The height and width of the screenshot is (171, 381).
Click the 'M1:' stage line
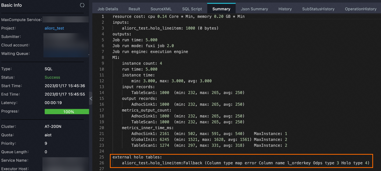(116, 58)
